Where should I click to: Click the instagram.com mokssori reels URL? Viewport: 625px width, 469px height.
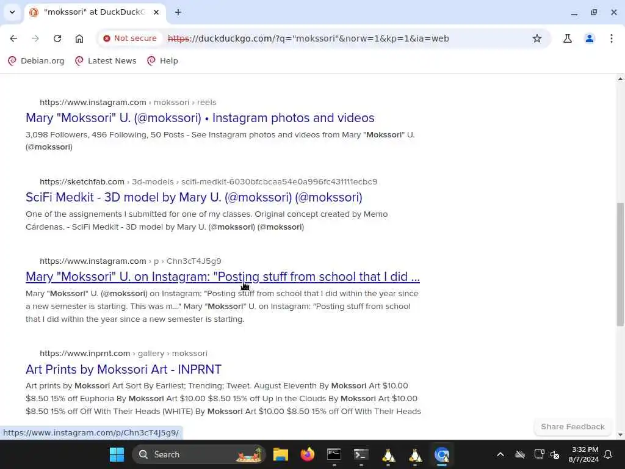128,102
